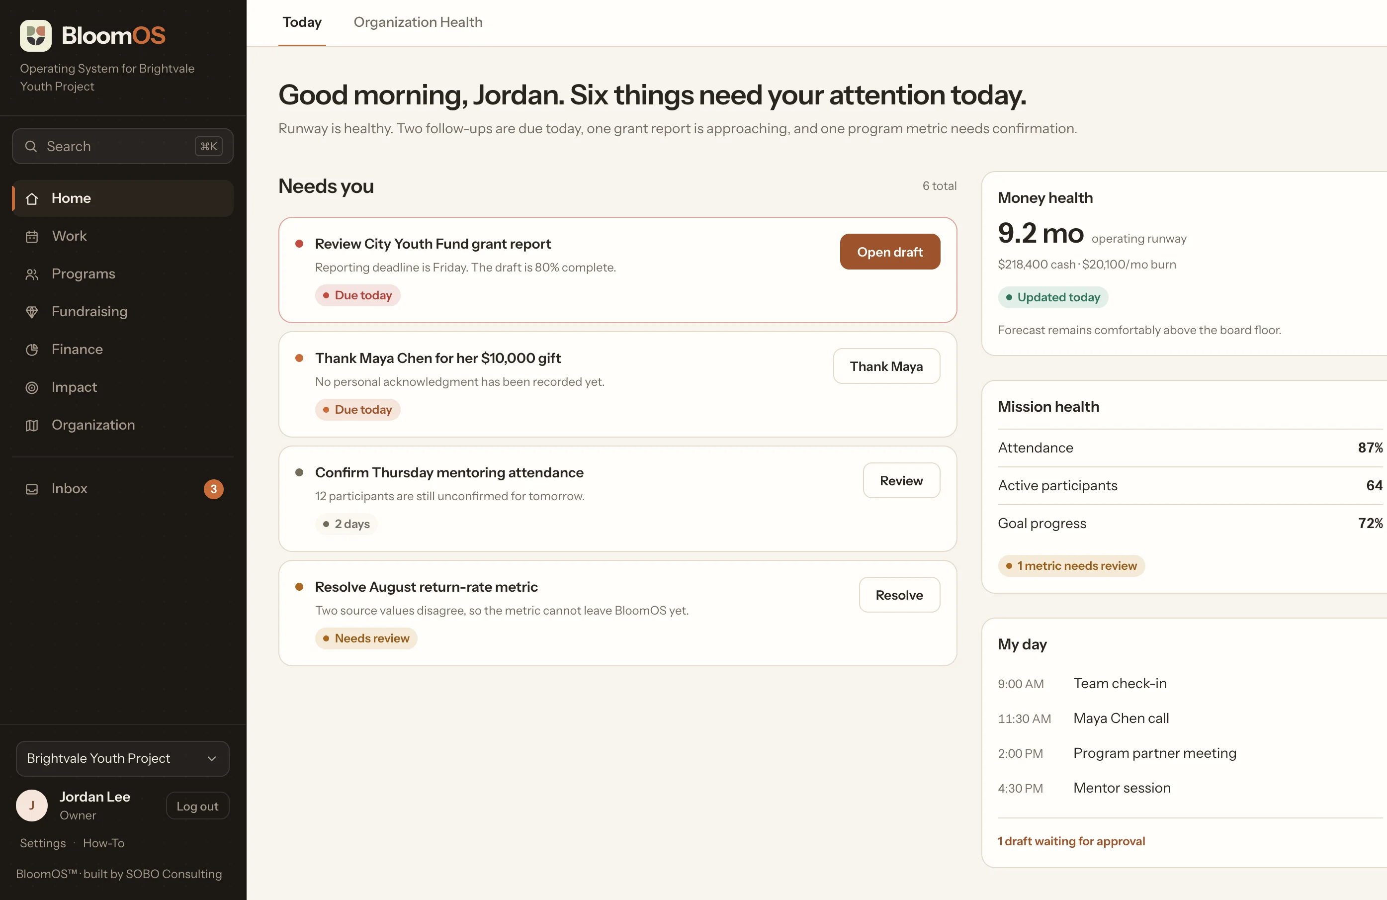
Task: Click the 2 days tag
Action: click(x=346, y=524)
